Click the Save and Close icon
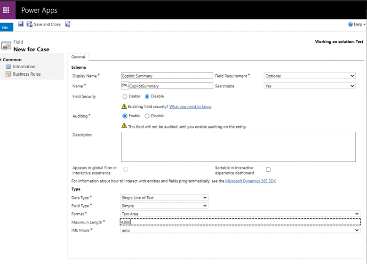367x264 pixels. (x=29, y=24)
